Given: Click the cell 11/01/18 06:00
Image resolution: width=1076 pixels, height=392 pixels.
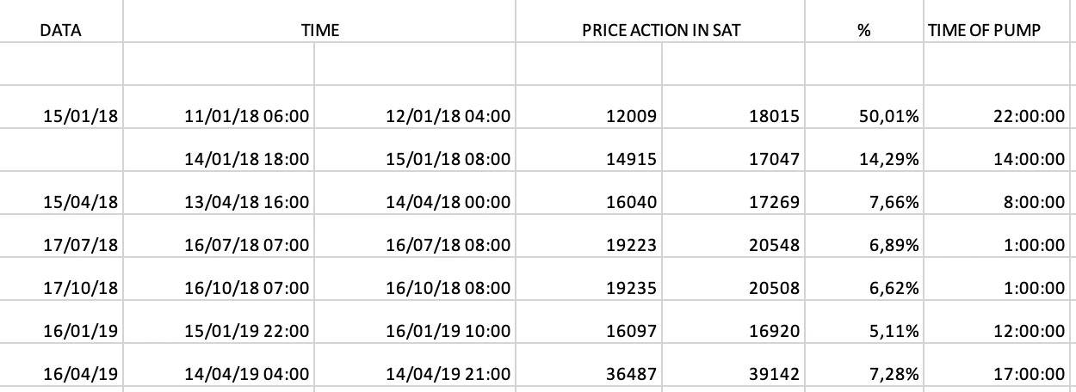Looking at the screenshot, I should pyautogui.click(x=220, y=116).
